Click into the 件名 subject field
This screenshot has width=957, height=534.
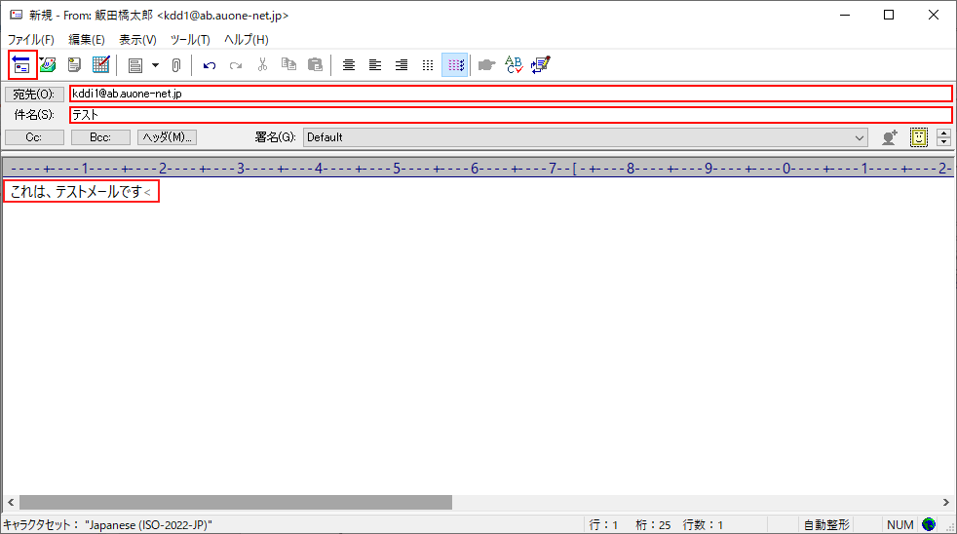coord(511,115)
